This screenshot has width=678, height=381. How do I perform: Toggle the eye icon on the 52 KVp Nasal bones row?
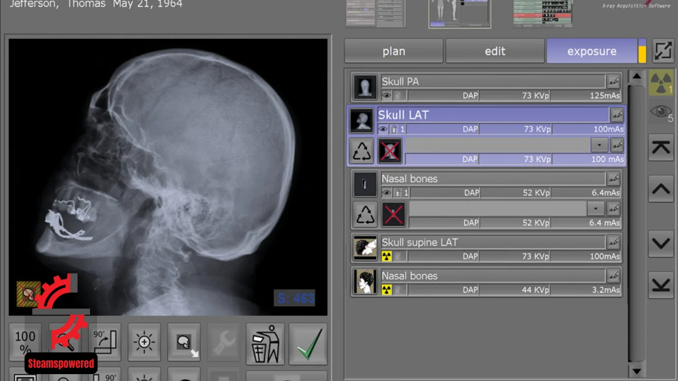(386, 193)
